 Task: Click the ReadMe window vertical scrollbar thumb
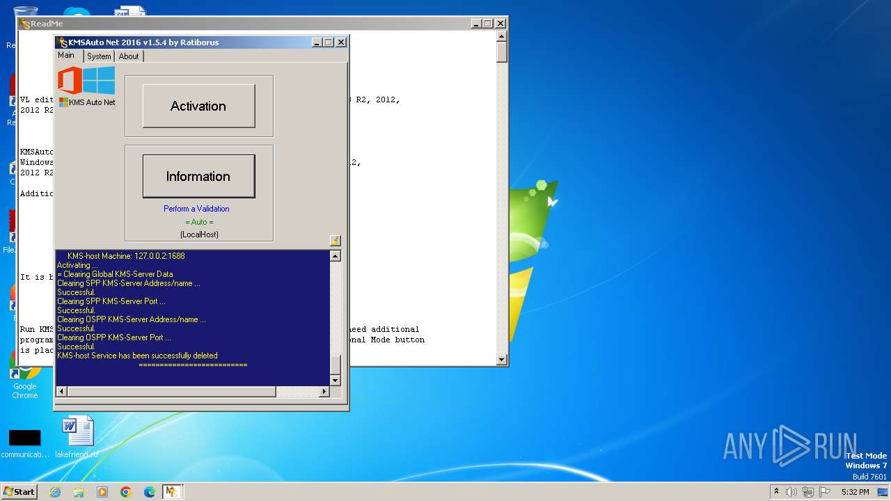point(502,51)
